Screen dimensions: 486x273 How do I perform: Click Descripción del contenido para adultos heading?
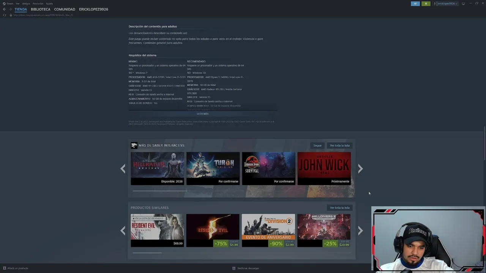pyautogui.click(x=153, y=27)
